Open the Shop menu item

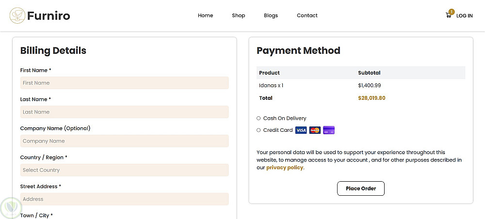tap(238, 16)
